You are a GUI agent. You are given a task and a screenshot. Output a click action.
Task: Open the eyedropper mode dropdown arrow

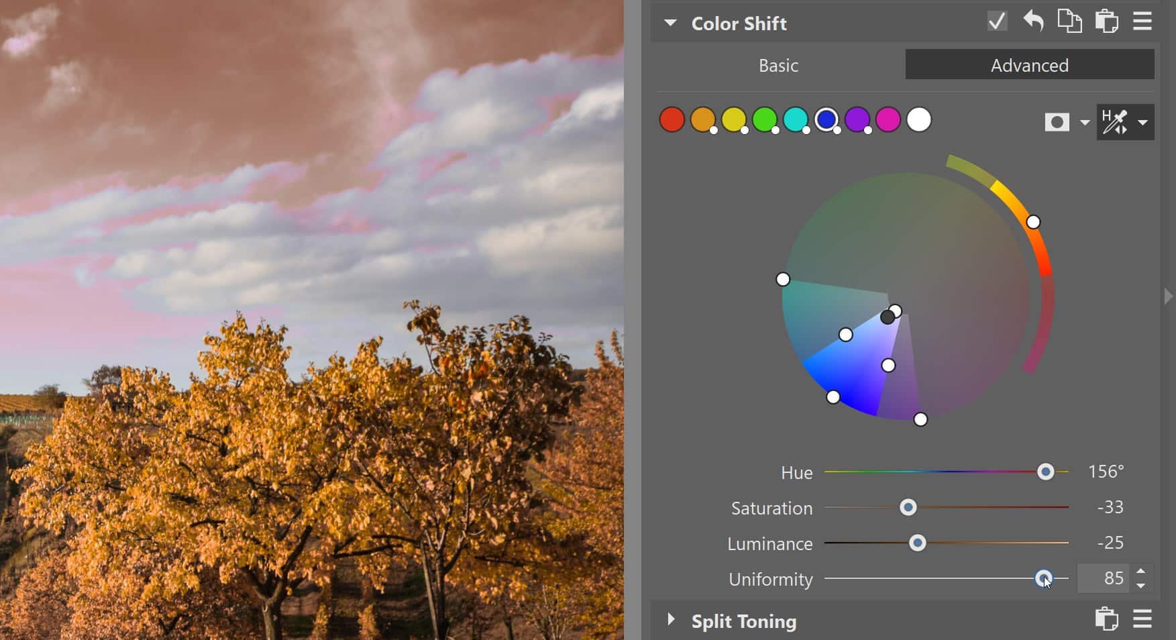1142,123
